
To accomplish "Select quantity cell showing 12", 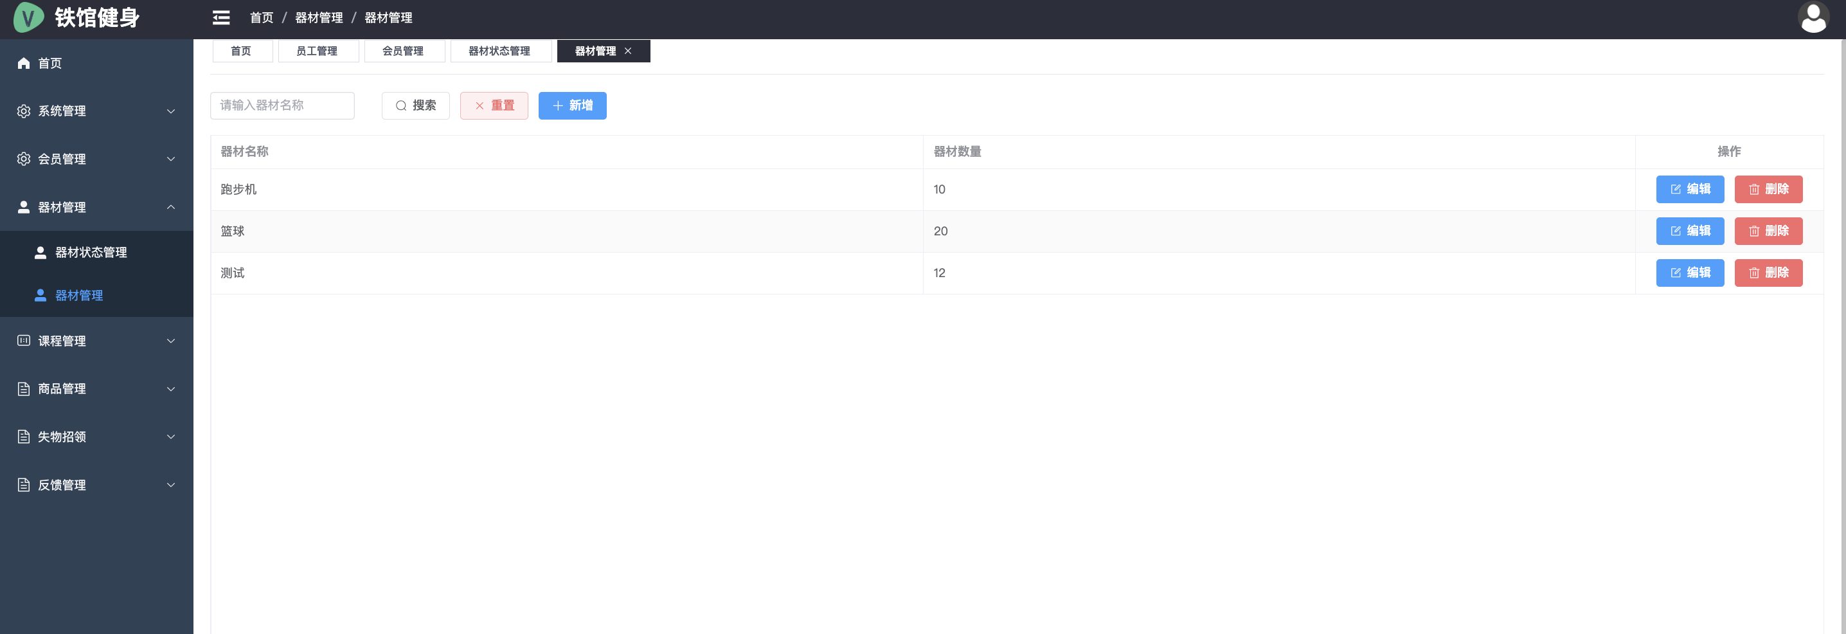I will coord(1279,273).
